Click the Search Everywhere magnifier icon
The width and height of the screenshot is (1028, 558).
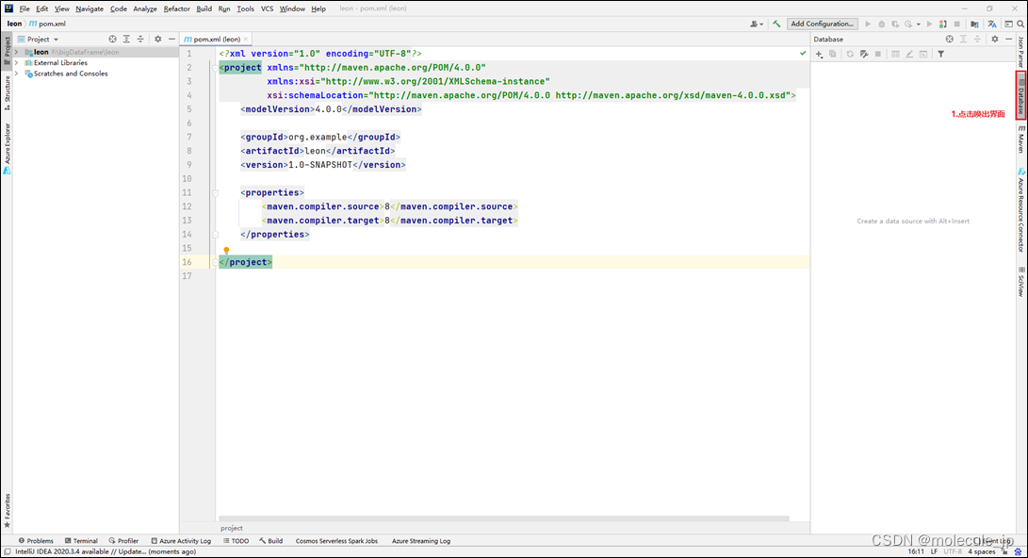[x=1020, y=25]
